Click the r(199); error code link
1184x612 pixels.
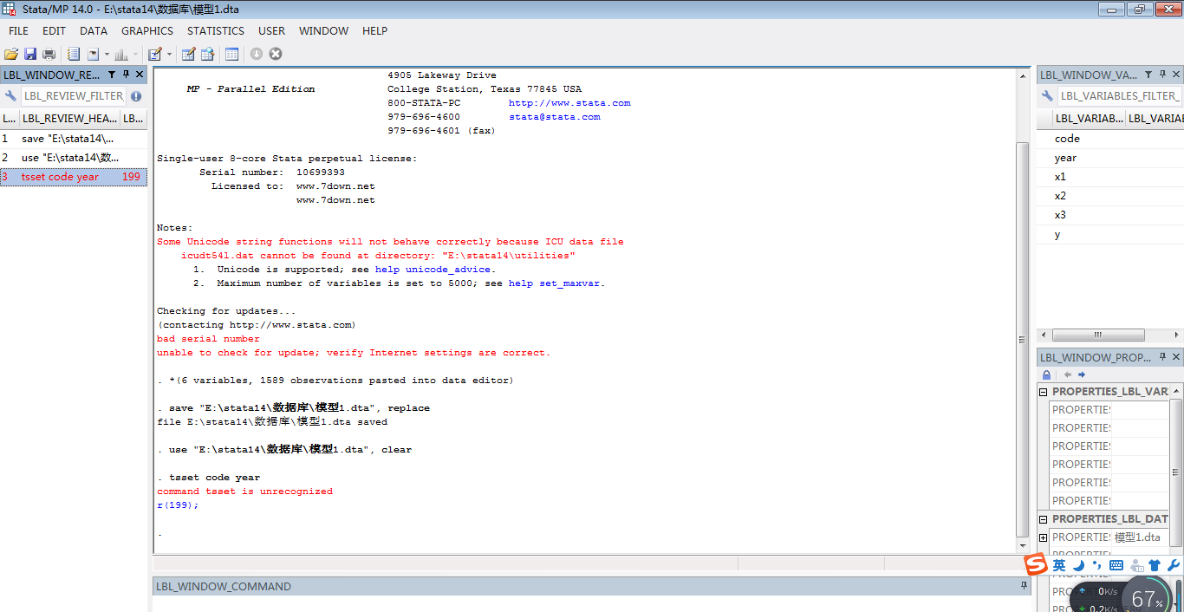[x=178, y=505]
